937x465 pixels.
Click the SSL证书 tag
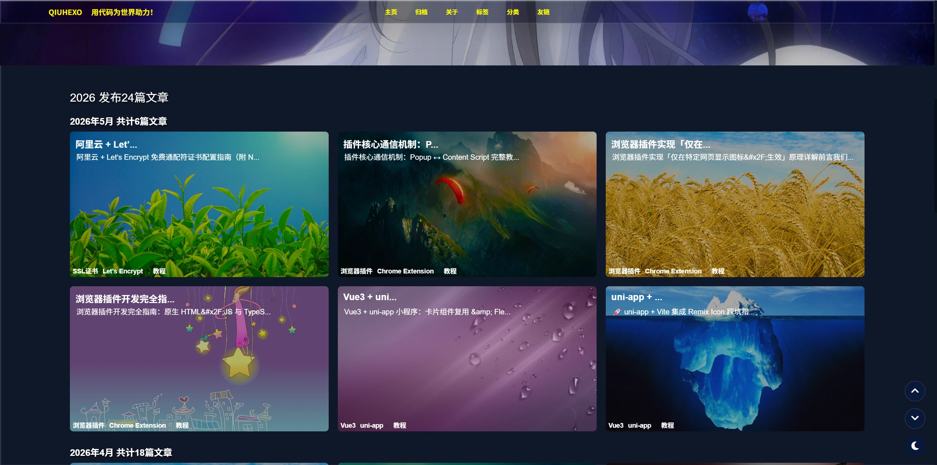coord(85,271)
